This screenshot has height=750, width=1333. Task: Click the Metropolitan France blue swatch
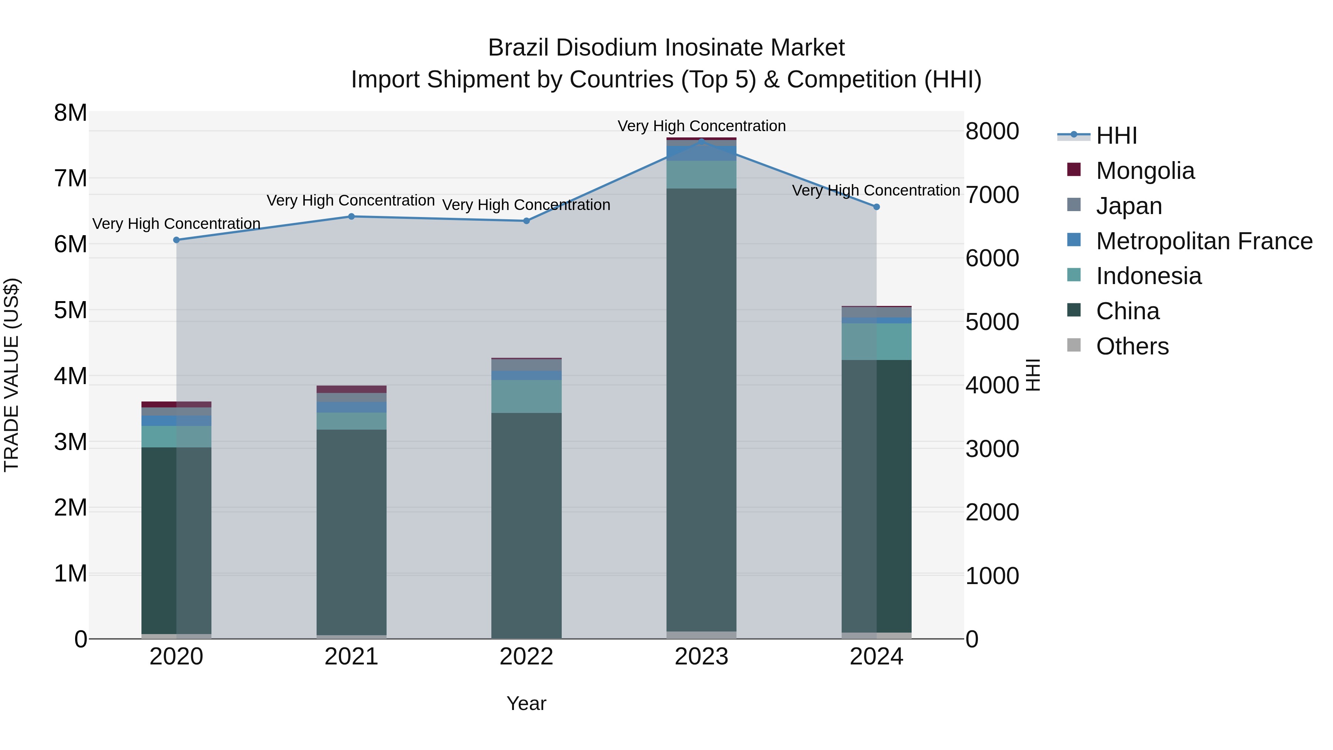coord(1074,240)
